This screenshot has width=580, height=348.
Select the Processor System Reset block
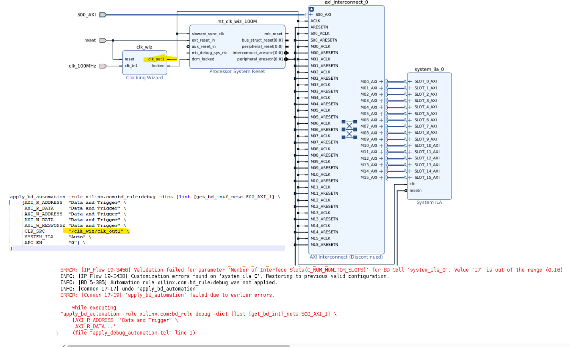(237, 48)
